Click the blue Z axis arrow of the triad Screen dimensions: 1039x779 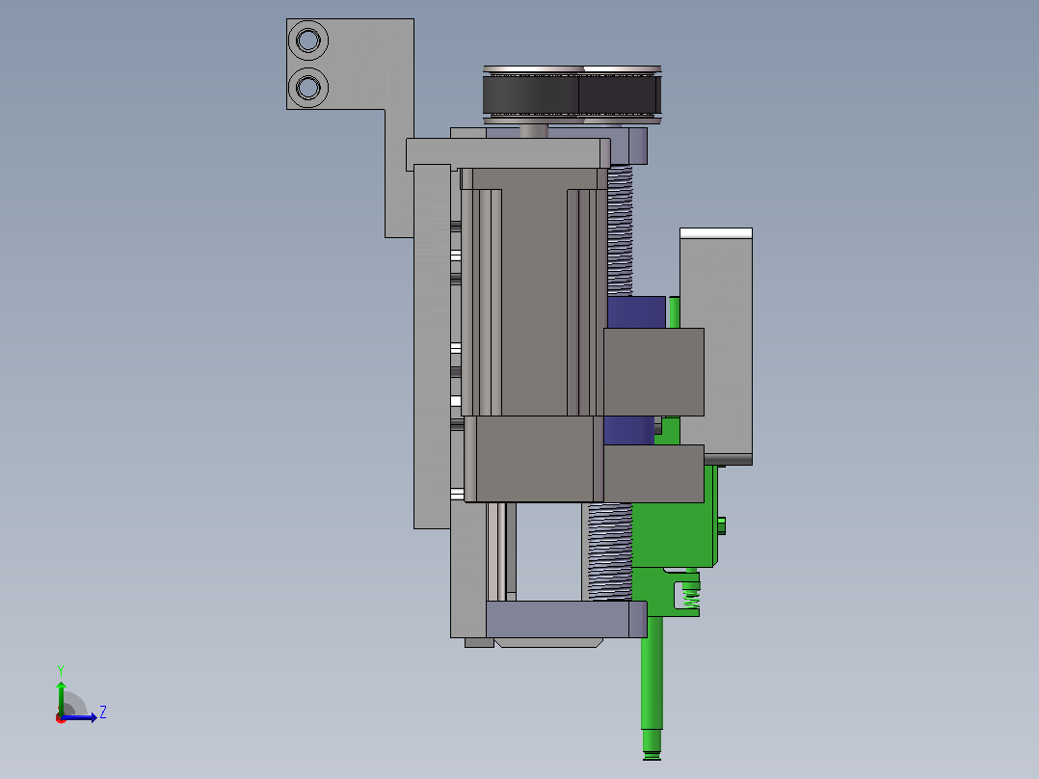(x=79, y=716)
